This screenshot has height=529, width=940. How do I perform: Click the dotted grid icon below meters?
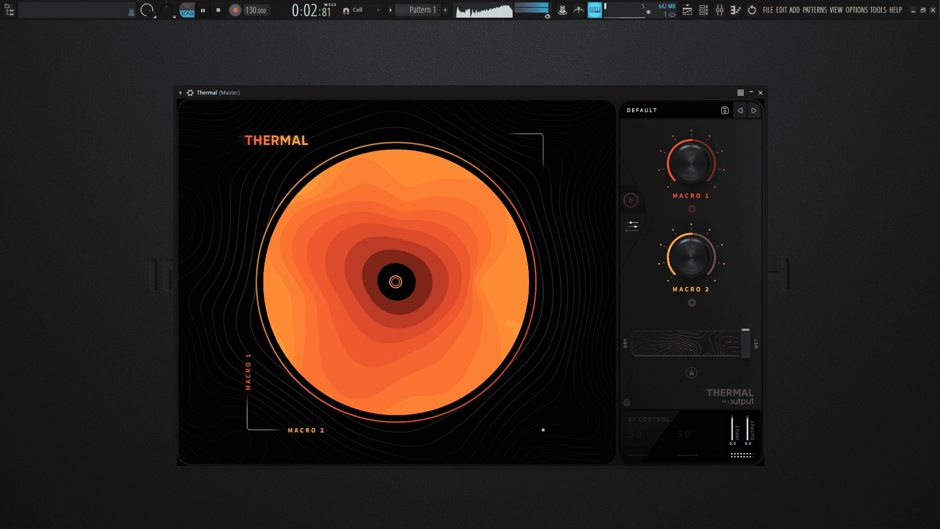coord(741,455)
